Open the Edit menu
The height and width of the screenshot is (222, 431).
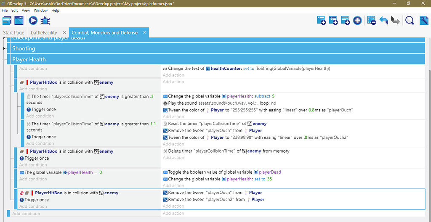(x=15, y=11)
